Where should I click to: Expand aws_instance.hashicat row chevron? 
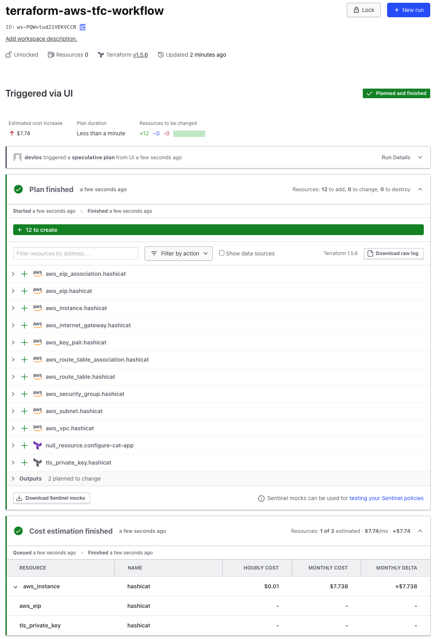click(x=13, y=308)
